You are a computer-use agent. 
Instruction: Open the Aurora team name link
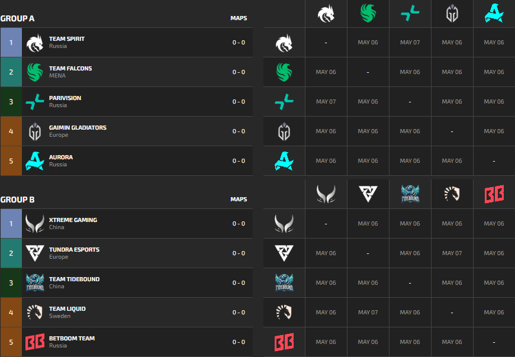click(61, 157)
